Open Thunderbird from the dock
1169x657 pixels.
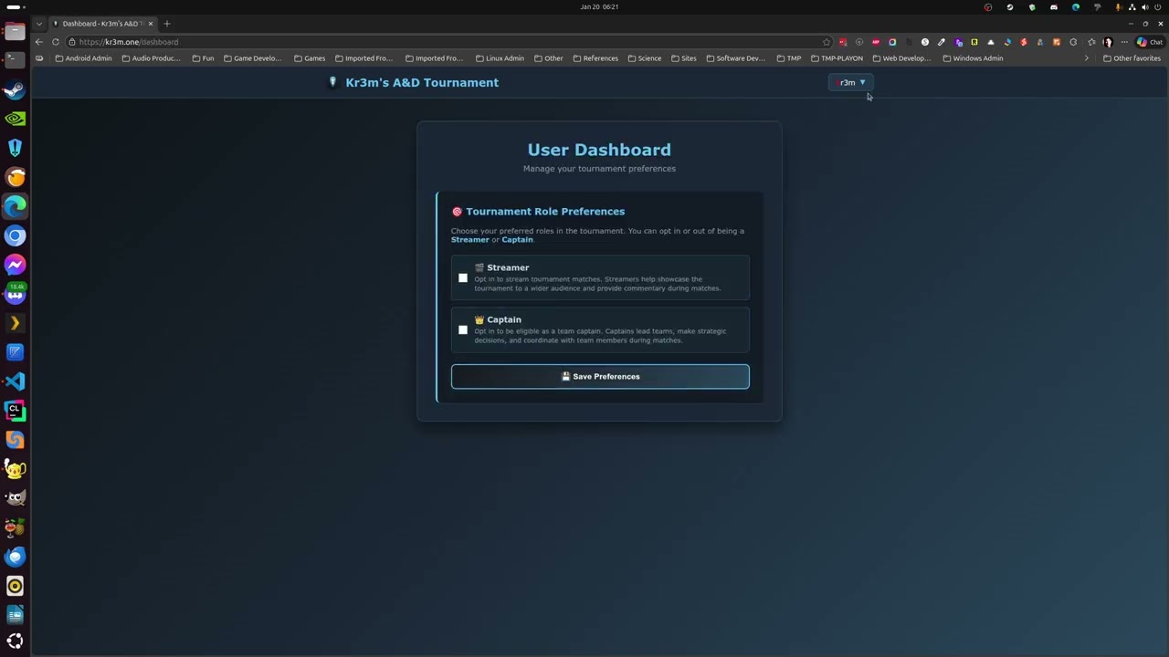tap(15, 557)
